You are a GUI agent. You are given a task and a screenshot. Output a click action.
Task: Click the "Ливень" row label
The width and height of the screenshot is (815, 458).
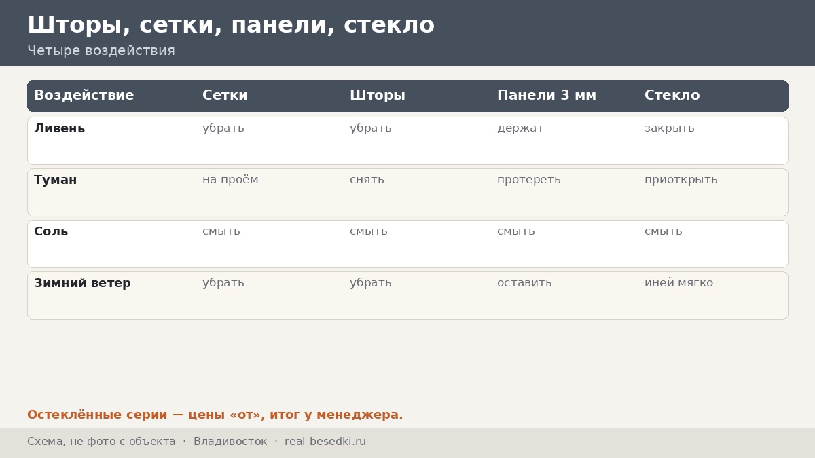(x=60, y=128)
